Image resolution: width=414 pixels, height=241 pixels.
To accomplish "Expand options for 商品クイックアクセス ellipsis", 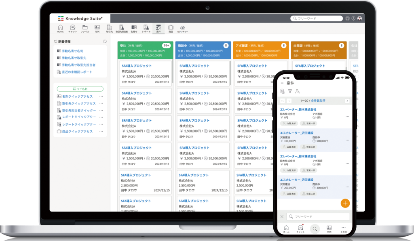I will click(x=101, y=131).
